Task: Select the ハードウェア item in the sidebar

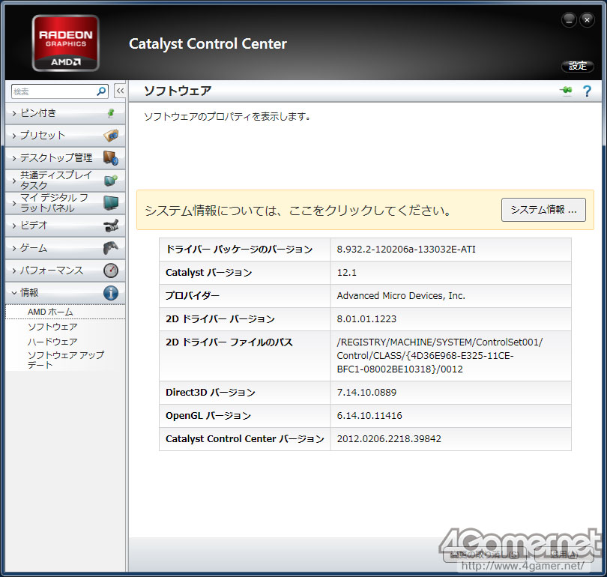Action: coord(52,342)
